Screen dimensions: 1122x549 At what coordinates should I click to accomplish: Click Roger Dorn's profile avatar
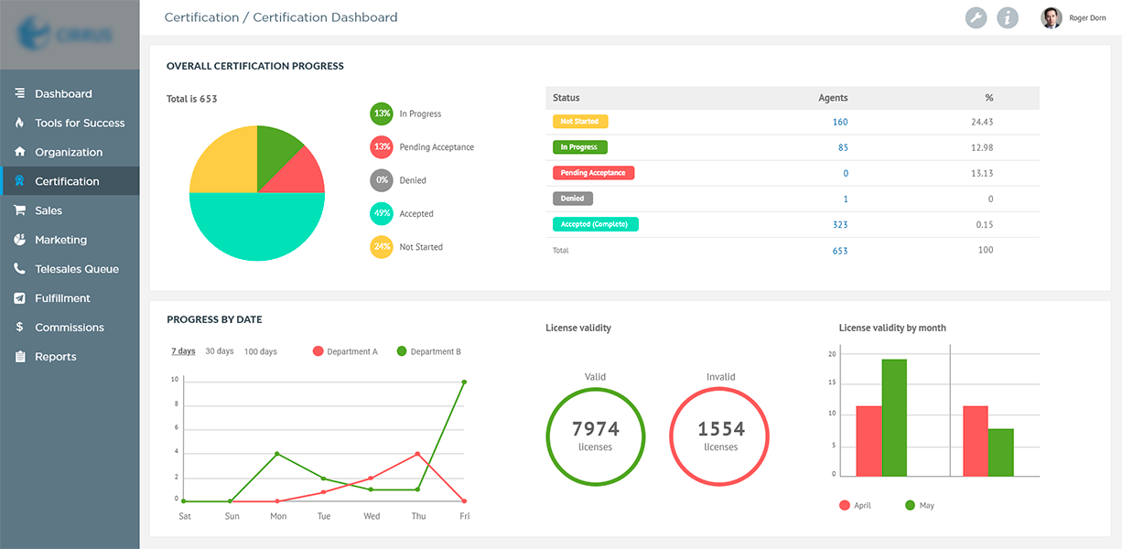[1052, 17]
